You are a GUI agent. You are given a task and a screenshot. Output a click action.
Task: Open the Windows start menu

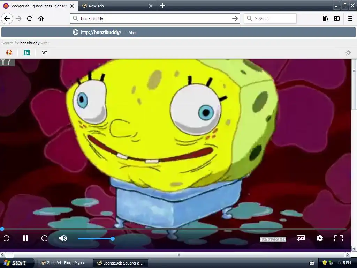tap(17, 263)
